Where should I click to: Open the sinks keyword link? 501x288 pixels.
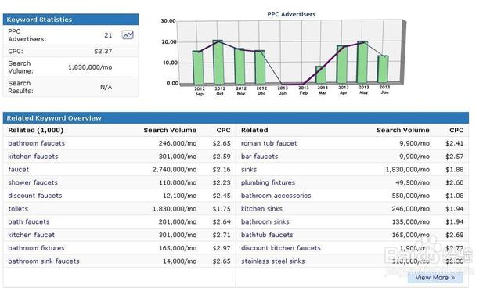249,170
